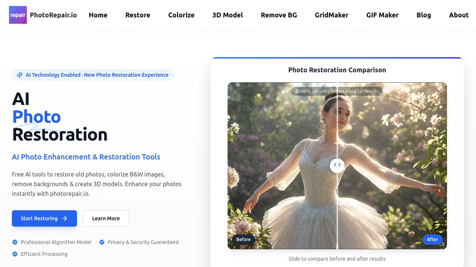The width and height of the screenshot is (476, 267).
Task: Click the PhotoRepair.io logo icon
Action: coord(17,15)
